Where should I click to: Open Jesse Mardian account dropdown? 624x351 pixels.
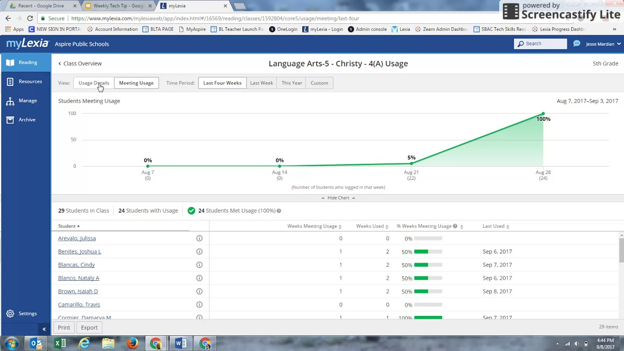pos(604,44)
